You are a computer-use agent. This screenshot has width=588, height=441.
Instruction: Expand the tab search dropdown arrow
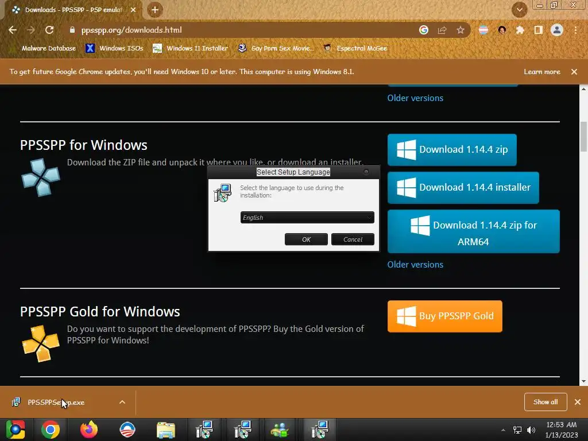point(520,9)
